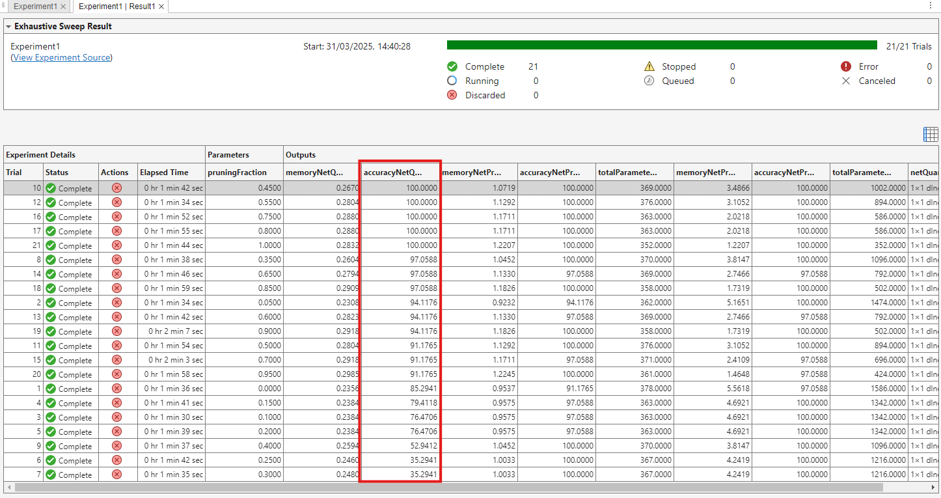Click the Error status icon in the summary

[845, 66]
